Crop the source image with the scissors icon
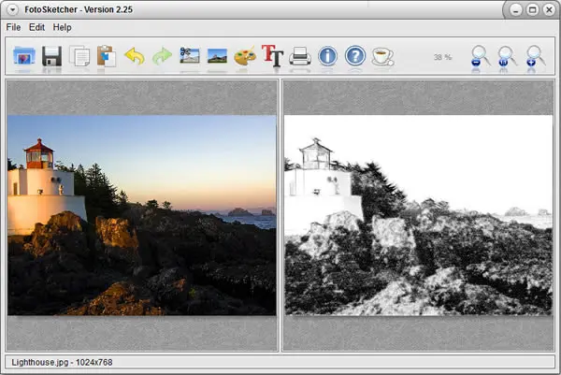 (190, 55)
